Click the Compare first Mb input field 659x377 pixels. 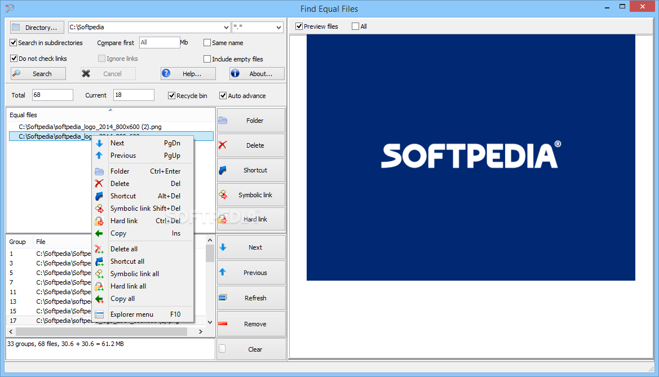pos(160,42)
